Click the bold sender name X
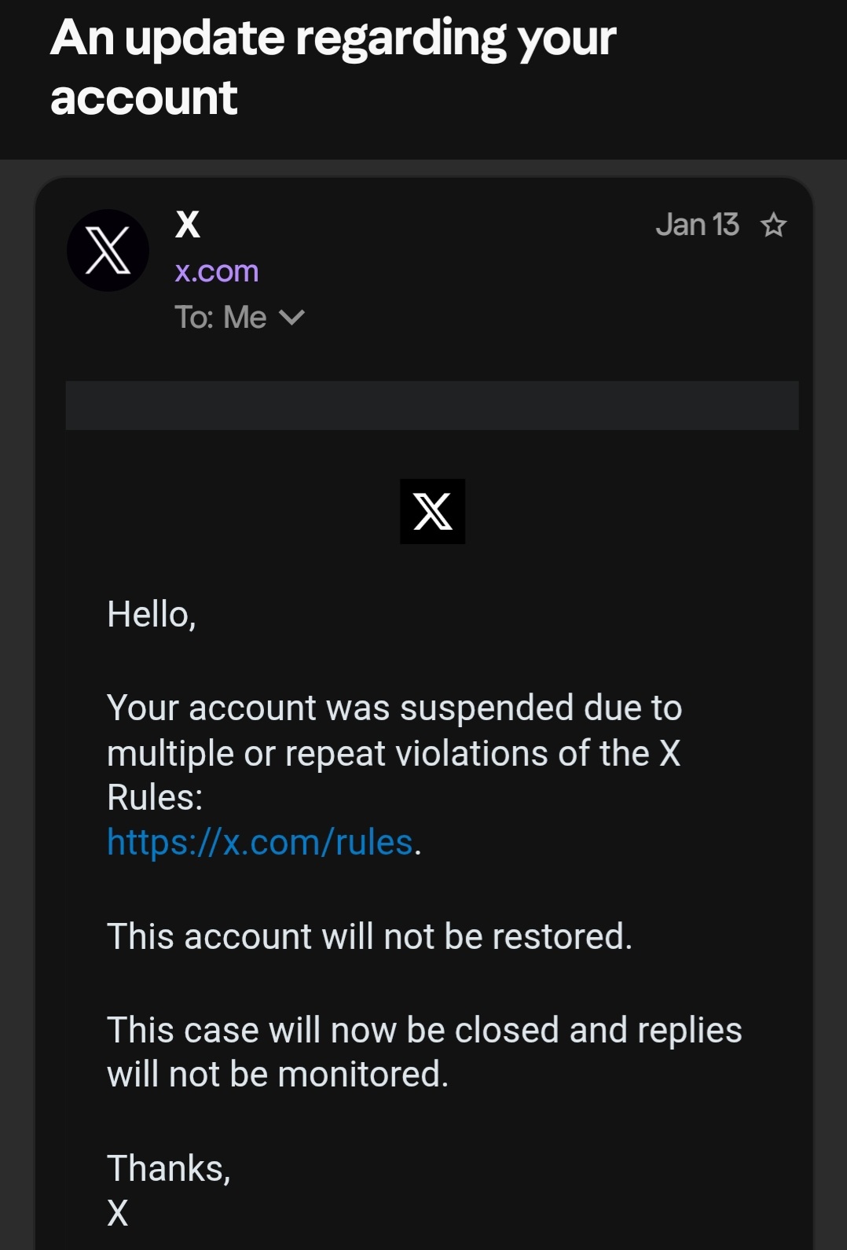Viewport: 847px width, 1250px height. click(188, 225)
